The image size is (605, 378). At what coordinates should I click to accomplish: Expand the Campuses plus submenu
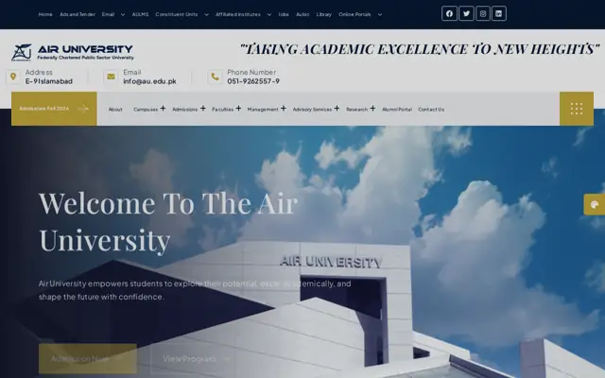(163, 109)
